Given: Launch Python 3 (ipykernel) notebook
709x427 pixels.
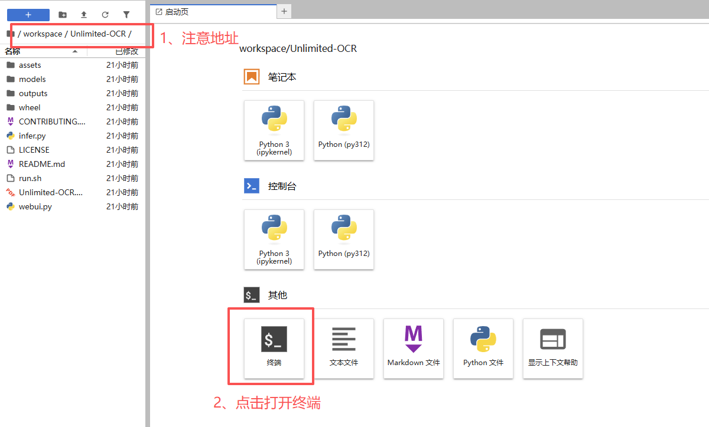Looking at the screenshot, I should 274,130.
